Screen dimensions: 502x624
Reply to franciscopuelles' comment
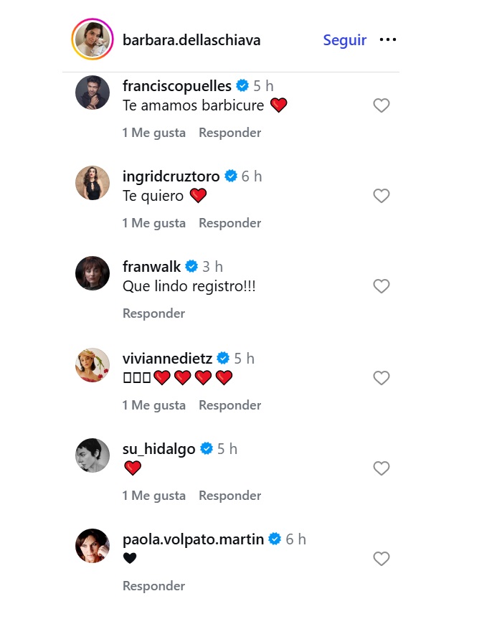pos(229,133)
